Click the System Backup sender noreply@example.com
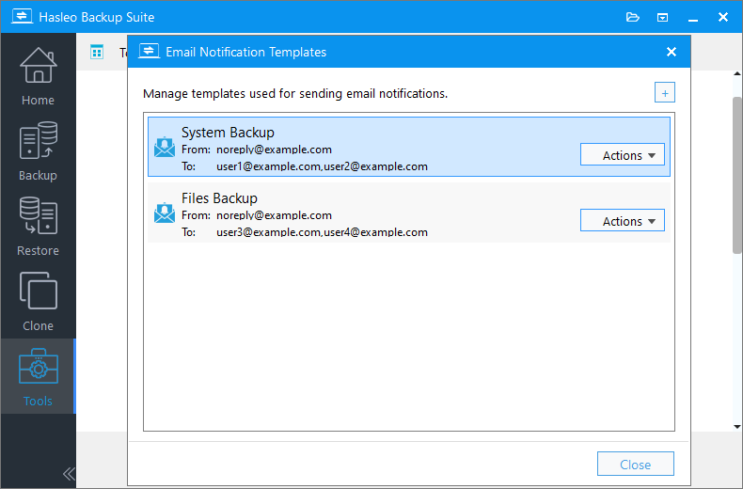 (x=274, y=150)
